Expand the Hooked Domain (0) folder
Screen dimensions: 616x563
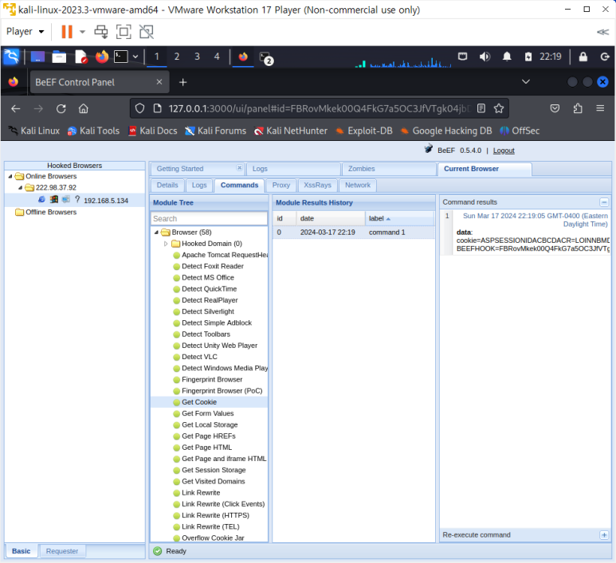click(166, 244)
